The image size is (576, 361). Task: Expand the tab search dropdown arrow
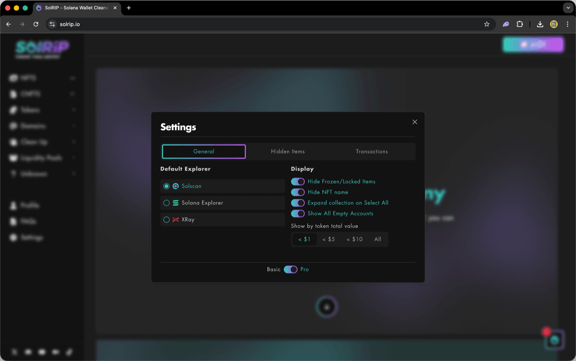[x=568, y=8]
